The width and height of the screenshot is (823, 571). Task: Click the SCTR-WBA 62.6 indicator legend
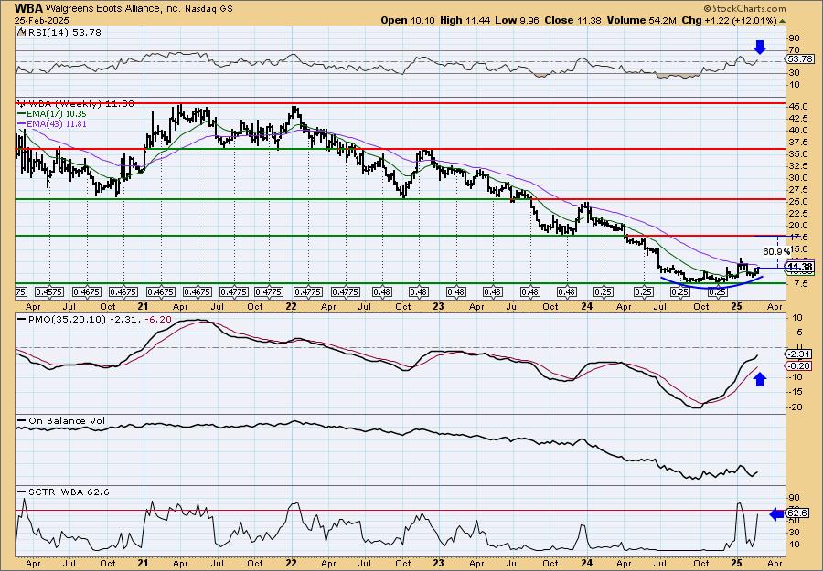click(63, 492)
